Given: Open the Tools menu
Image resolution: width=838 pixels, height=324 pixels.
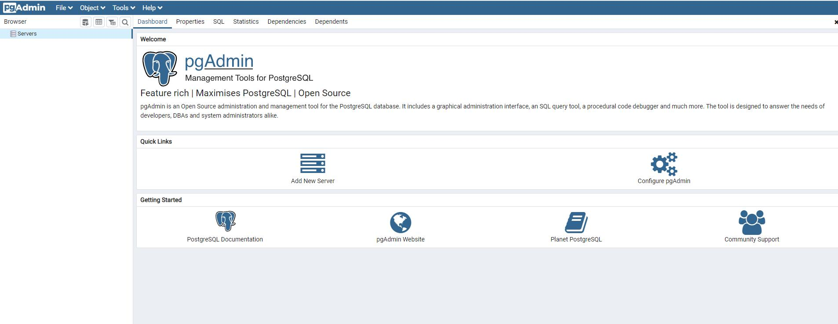Looking at the screenshot, I should coord(124,8).
